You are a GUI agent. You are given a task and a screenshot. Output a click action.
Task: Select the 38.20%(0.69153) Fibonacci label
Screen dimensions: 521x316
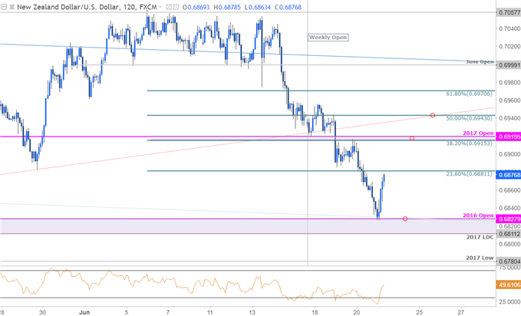point(469,143)
